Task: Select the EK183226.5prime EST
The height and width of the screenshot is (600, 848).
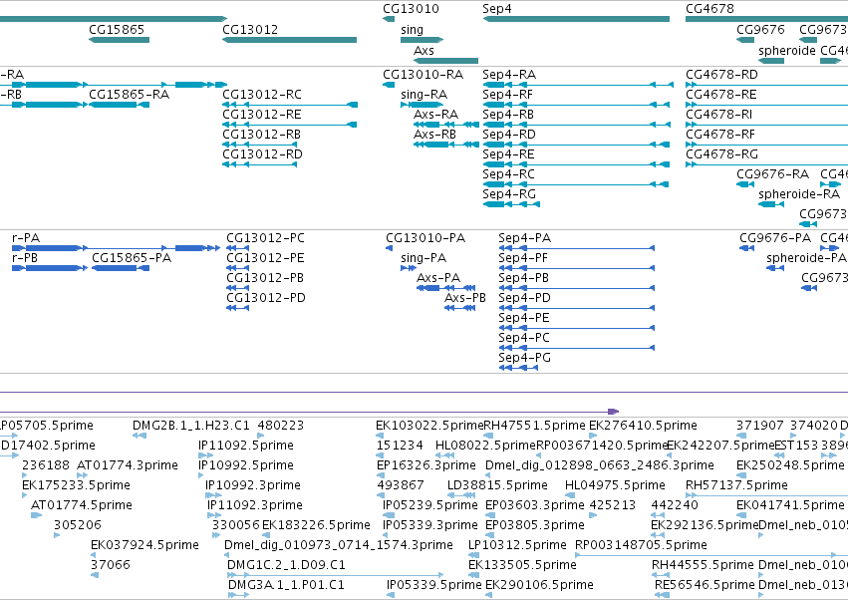Action: coord(265,535)
